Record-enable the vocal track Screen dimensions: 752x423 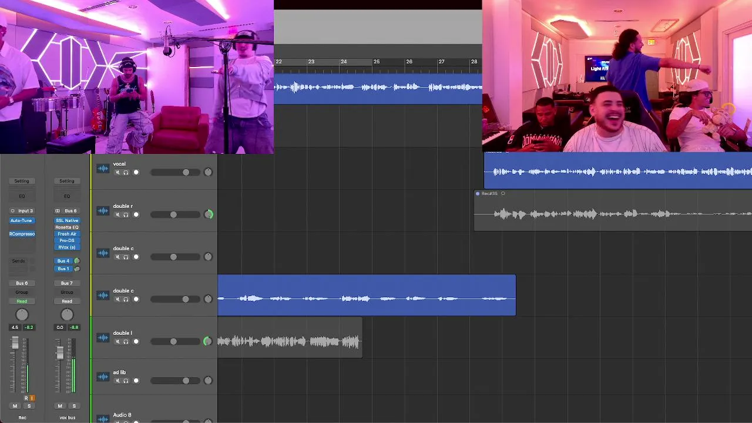[x=136, y=172]
